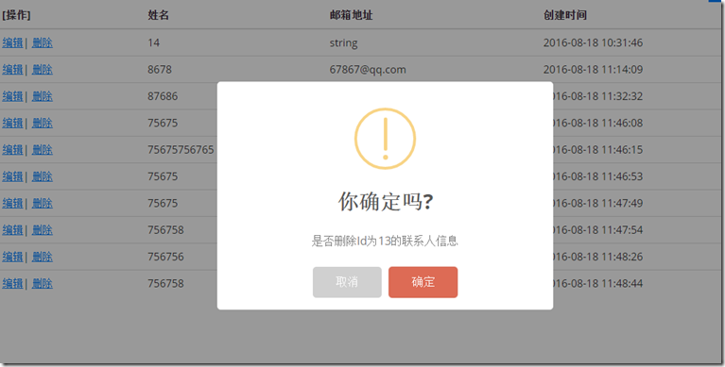The width and height of the screenshot is (725, 367).
Task: Click 编辑 in row created at 11:46:08
Action: 12,124
